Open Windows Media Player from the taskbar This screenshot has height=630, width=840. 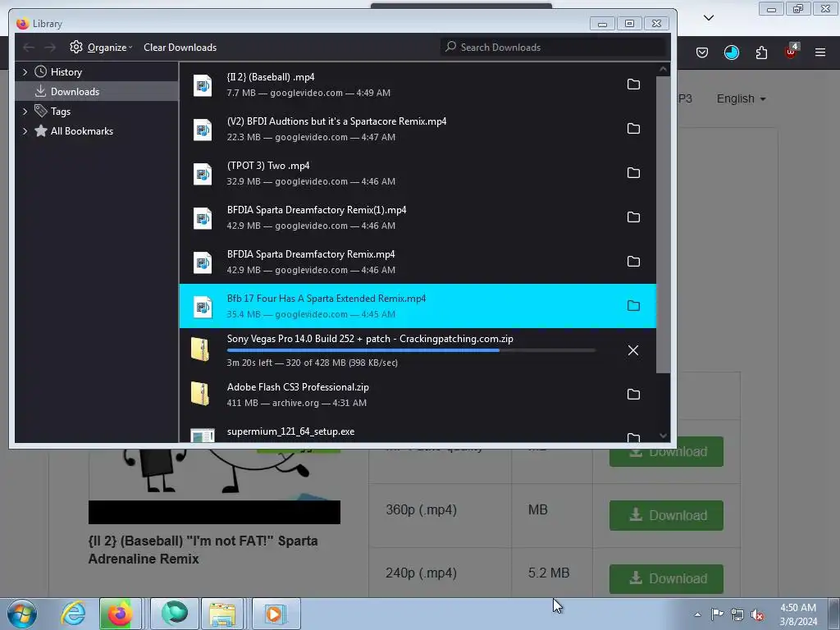(275, 614)
